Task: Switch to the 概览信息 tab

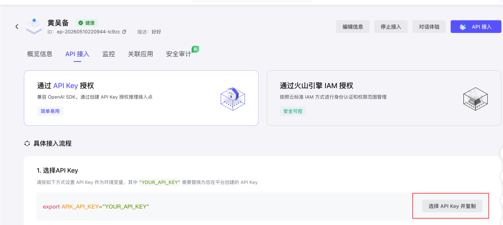Action: click(x=40, y=54)
